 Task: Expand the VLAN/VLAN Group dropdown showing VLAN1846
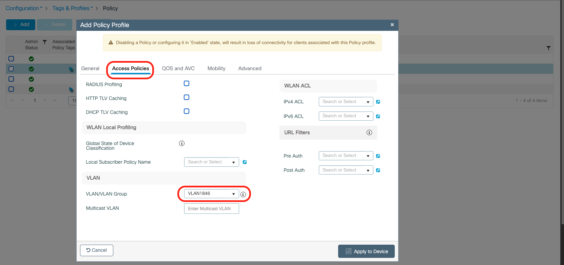(x=211, y=193)
